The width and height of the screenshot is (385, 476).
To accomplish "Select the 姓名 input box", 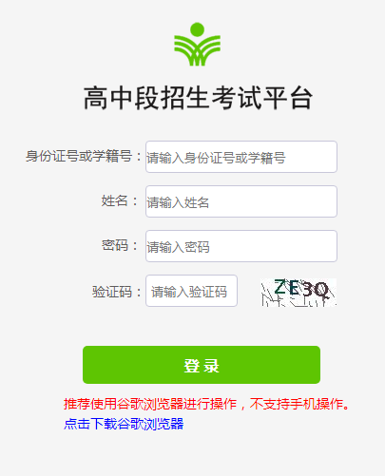I will click(x=241, y=201).
